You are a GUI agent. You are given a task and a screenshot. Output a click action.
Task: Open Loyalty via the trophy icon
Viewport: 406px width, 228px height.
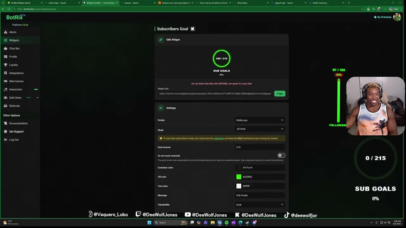(x=5, y=65)
